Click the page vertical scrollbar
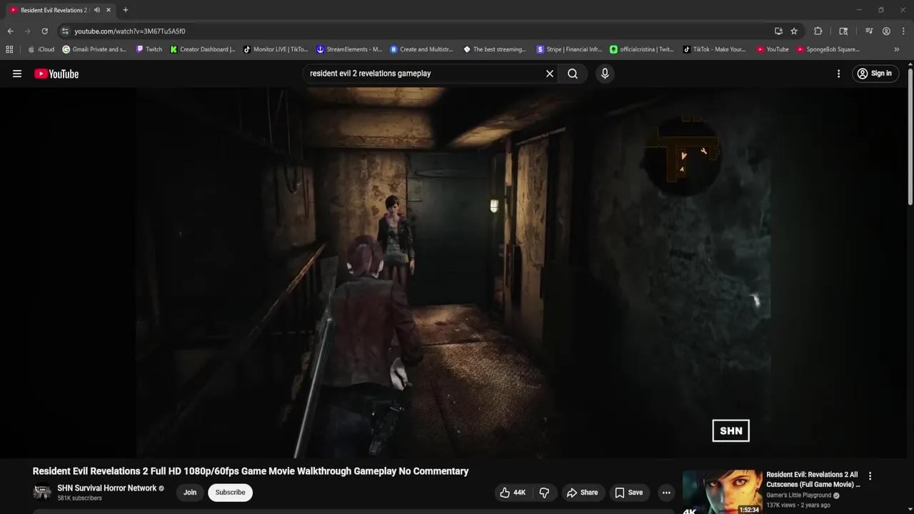914x514 pixels. click(x=910, y=136)
